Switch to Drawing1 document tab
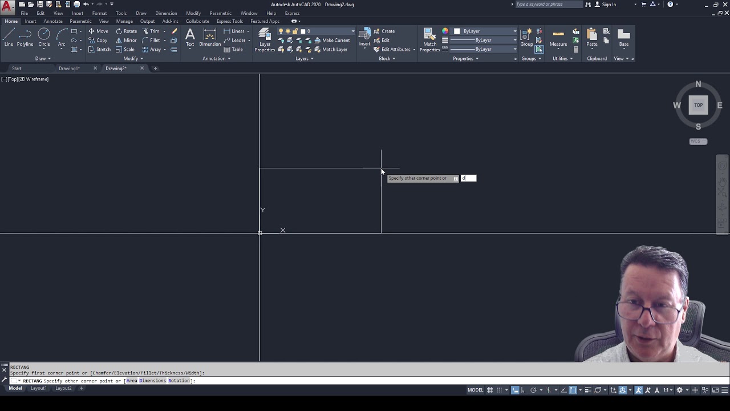This screenshot has height=411, width=730. 69,68
